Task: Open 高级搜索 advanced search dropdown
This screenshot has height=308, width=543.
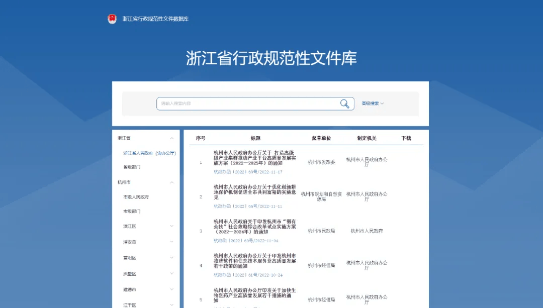Action: [372, 104]
